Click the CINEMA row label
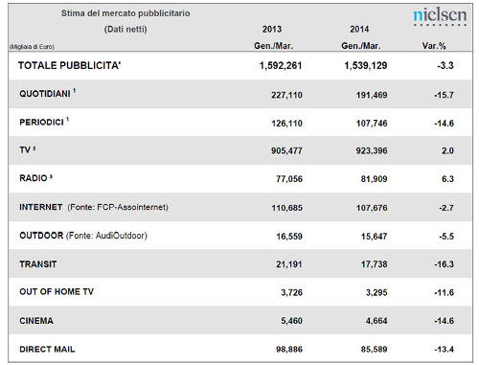This screenshot has width=479, height=365. (x=36, y=321)
